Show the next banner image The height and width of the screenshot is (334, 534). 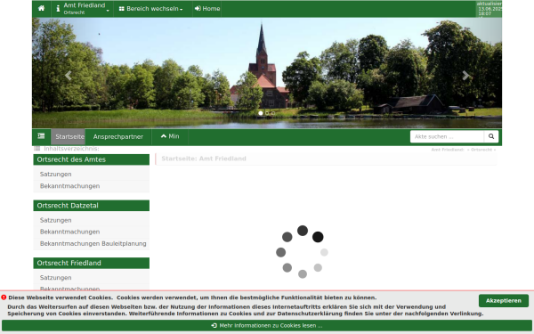[x=465, y=76]
